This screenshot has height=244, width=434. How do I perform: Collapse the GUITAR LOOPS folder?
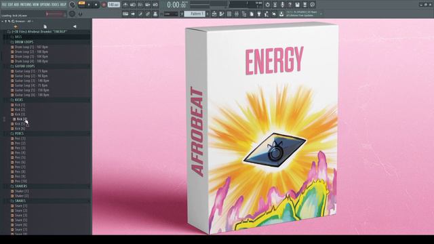pos(24,66)
